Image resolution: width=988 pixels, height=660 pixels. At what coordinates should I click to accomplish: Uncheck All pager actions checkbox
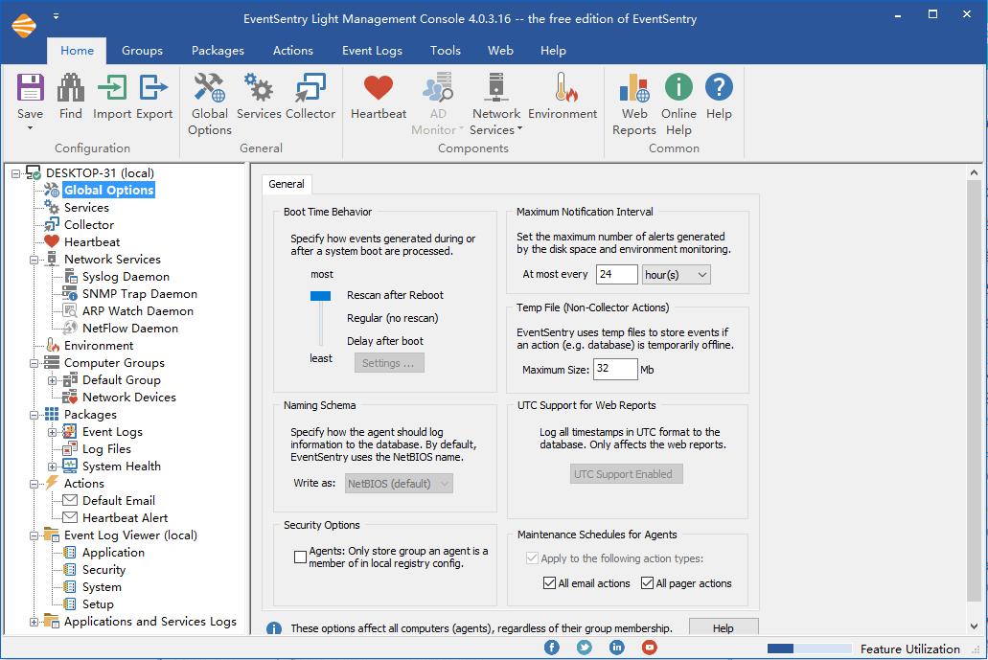pyautogui.click(x=647, y=583)
